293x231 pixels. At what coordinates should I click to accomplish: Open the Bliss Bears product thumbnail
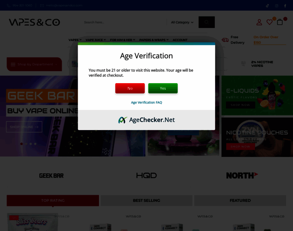pos(33,222)
